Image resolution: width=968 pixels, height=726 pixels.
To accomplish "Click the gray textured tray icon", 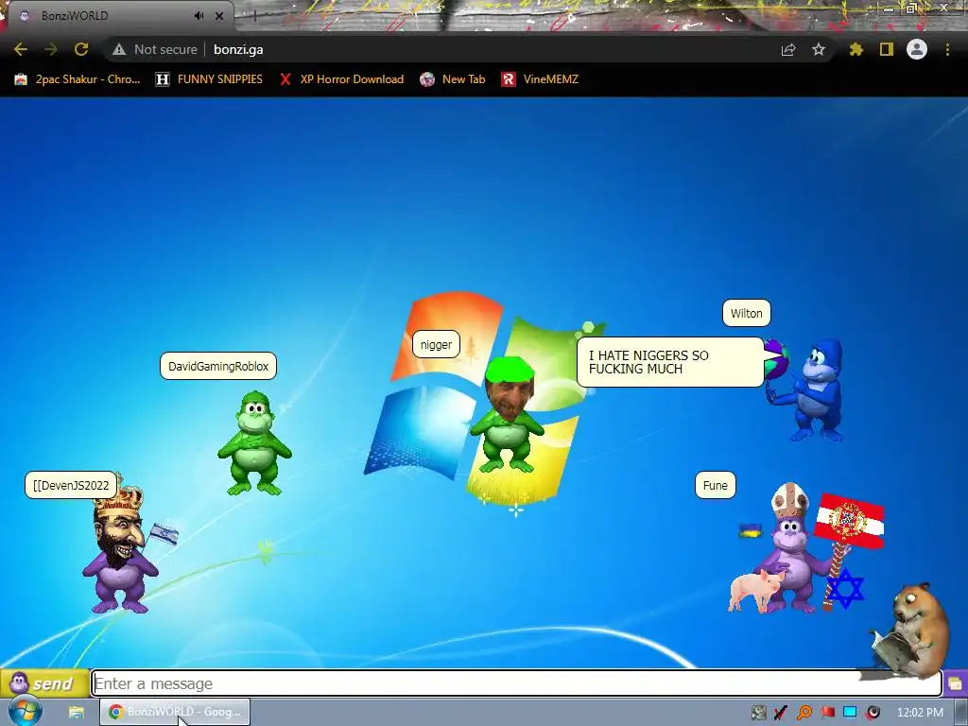I will 759,713.
